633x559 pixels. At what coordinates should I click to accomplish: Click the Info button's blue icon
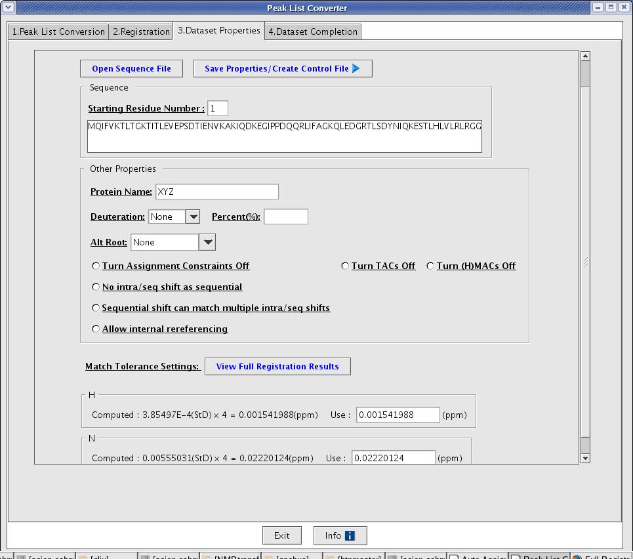point(350,536)
